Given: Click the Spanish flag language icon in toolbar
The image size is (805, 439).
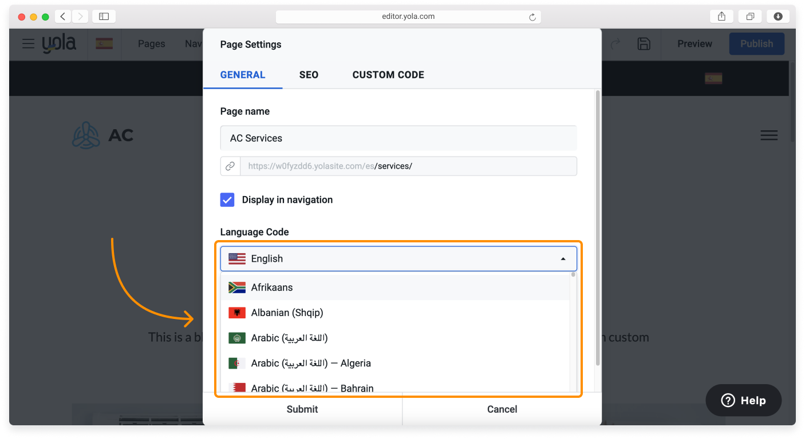Looking at the screenshot, I should [104, 44].
